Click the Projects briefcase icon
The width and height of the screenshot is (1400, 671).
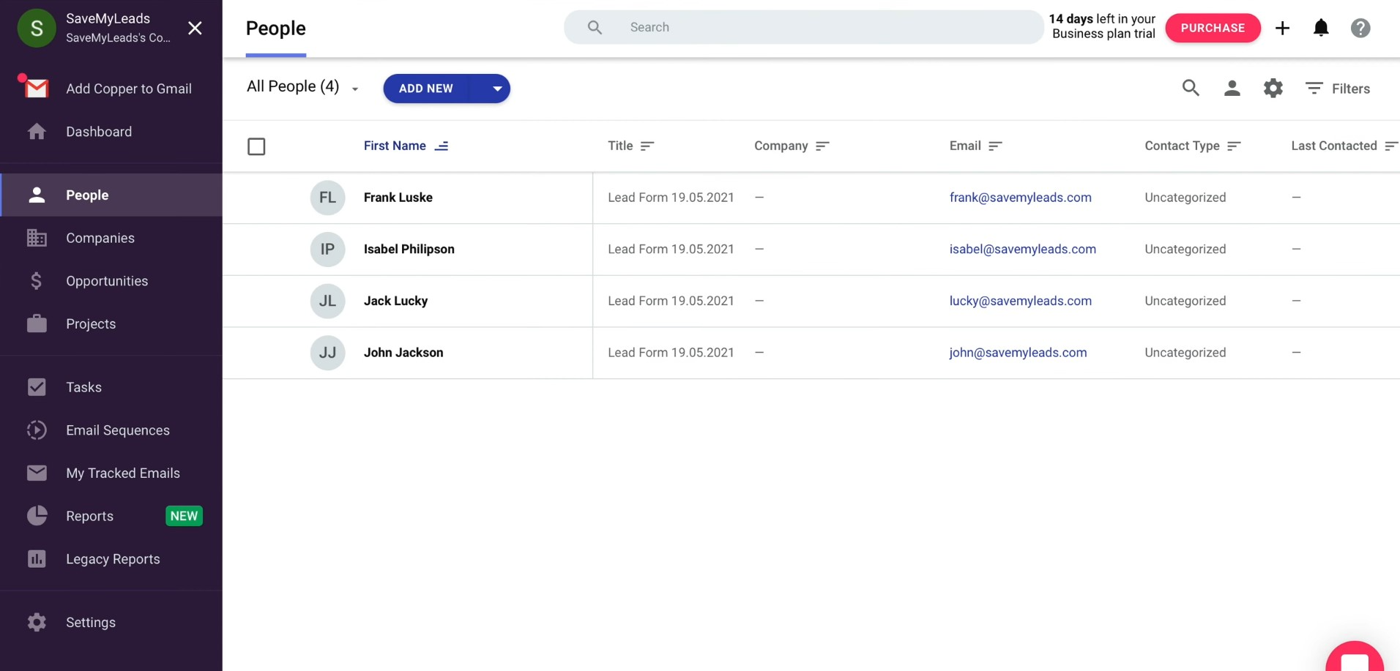coord(37,323)
